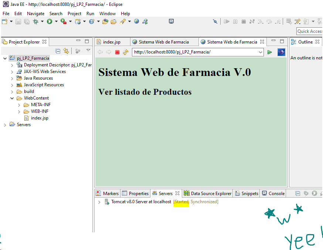Click the Run toolbar icon
The image size is (323, 250).
point(50,22)
